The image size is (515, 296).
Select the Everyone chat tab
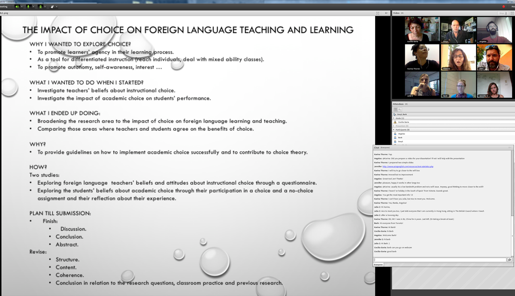click(x=378, y=265)
